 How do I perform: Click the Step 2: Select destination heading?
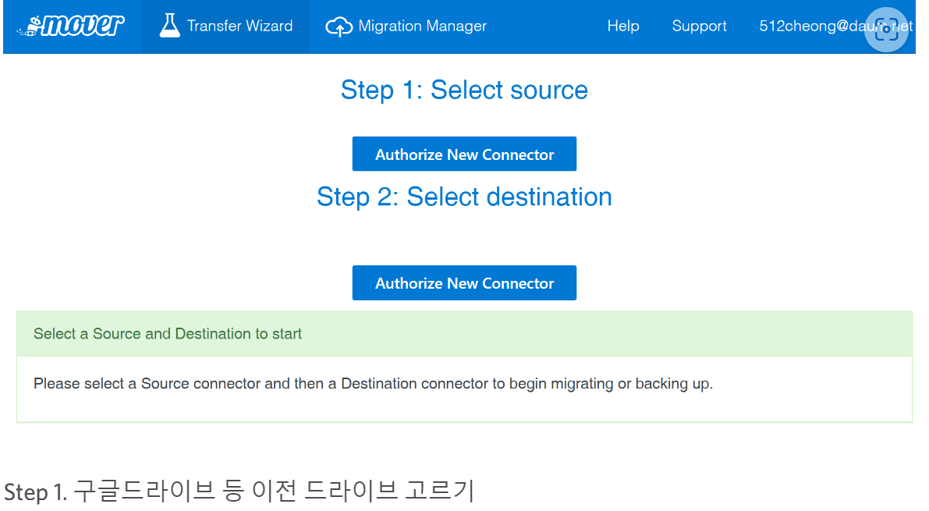(464, 197)
